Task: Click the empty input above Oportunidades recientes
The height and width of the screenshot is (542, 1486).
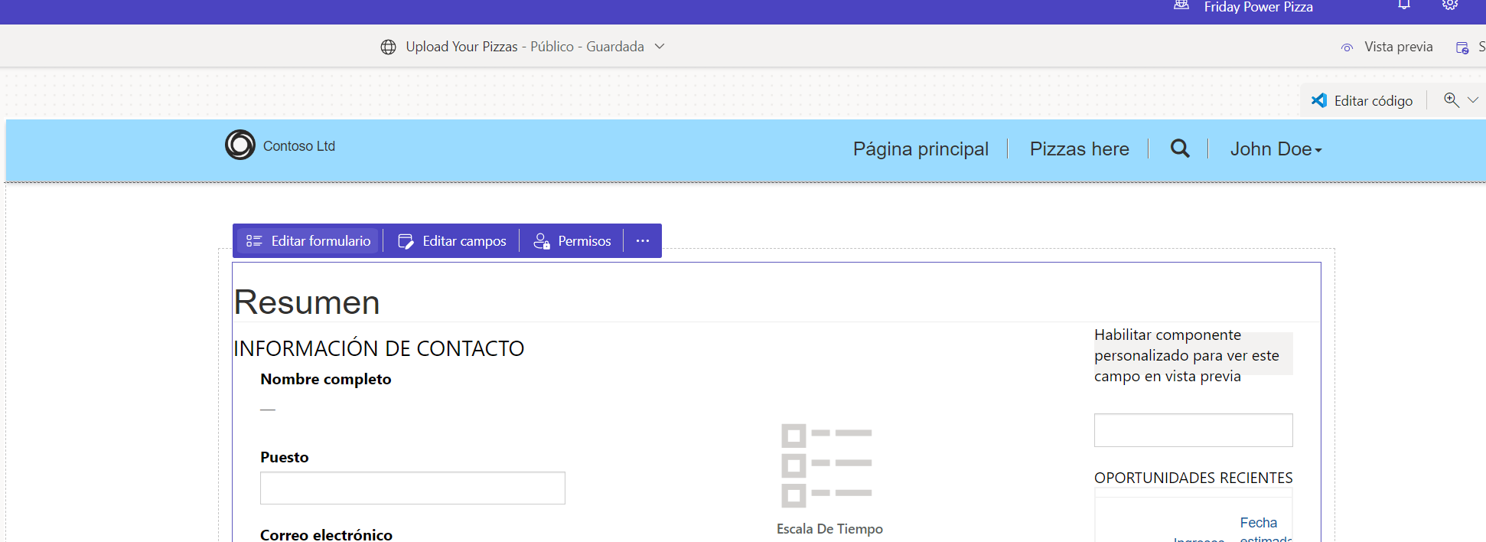Action: [x=1193, y=430]
